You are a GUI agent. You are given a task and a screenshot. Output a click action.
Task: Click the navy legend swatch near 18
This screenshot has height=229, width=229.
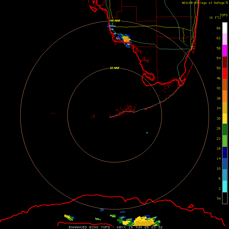click(x=225, y=152)
